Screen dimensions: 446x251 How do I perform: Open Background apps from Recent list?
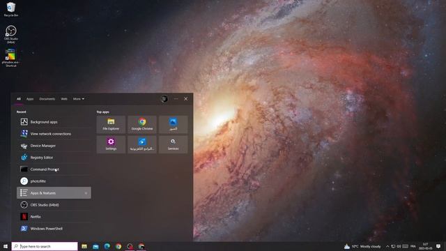click(x=54, y=122)
